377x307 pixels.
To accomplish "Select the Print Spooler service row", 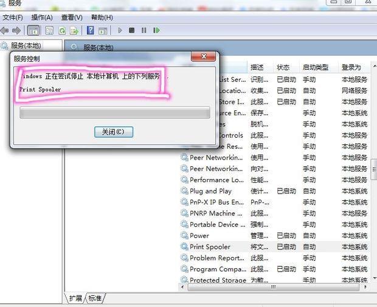I will [274, 247].
